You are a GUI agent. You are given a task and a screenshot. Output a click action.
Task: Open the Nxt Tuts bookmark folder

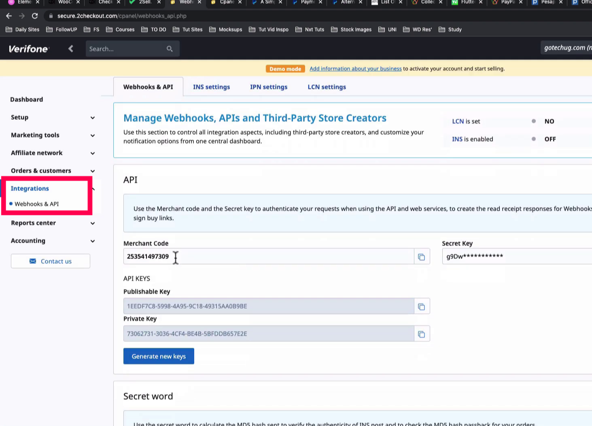click(x=310, y=30)
